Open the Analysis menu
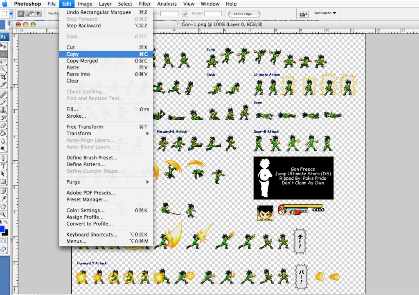The image size is (419, 295). (167, 4)
